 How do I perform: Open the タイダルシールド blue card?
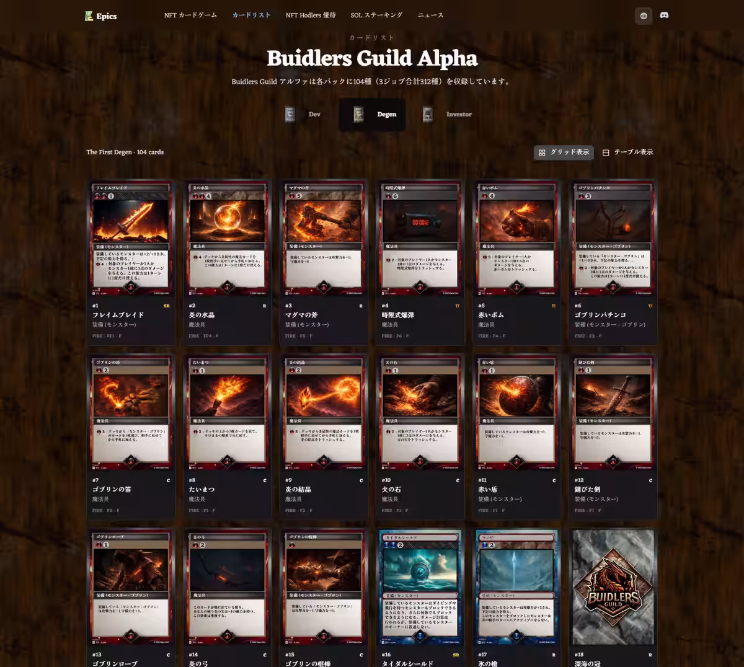tap(420, 587)
